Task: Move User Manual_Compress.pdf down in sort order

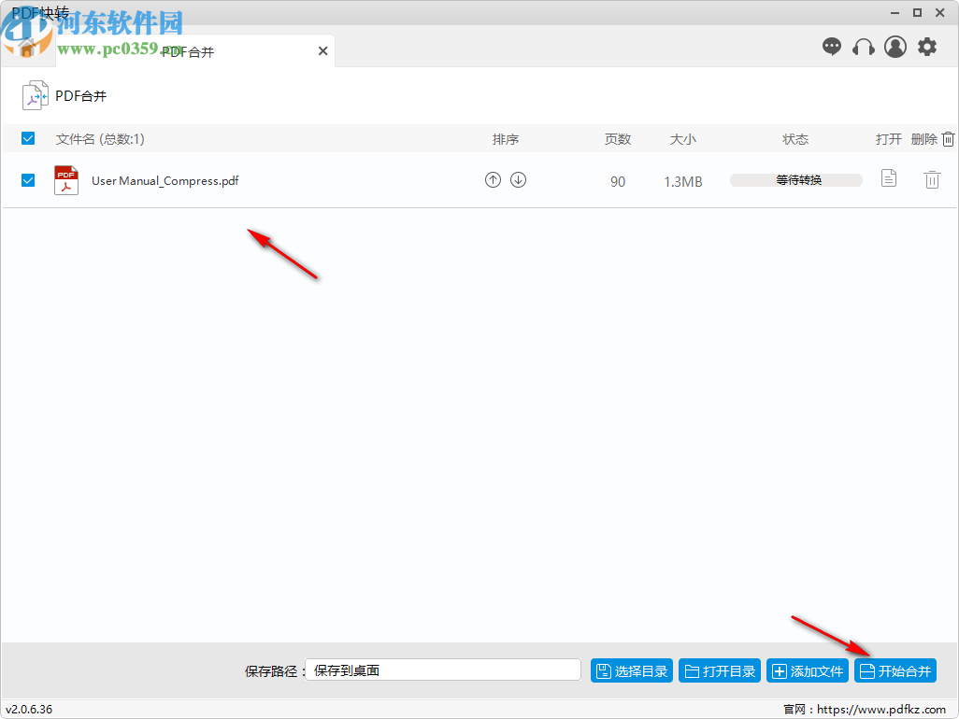Action: click(519, 179)
